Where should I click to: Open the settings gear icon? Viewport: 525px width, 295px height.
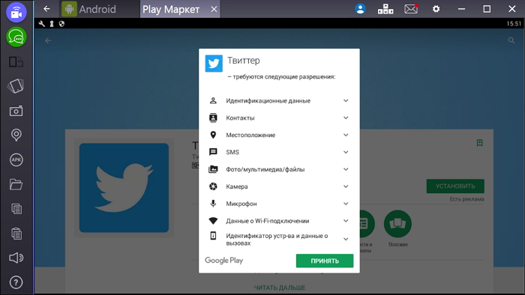pos(436,9)
